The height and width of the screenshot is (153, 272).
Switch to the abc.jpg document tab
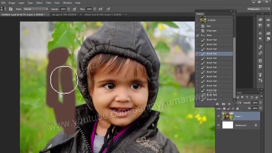[x=65, y=14]
